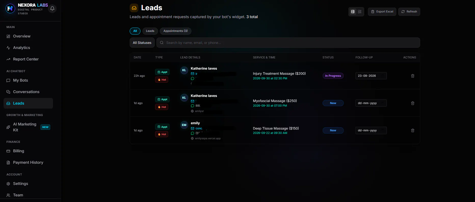
Task: Open Overview in the sidebar
Action: pyautogui.click(x=28, y=36)
